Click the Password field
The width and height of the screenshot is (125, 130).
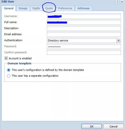coord(84,46)
